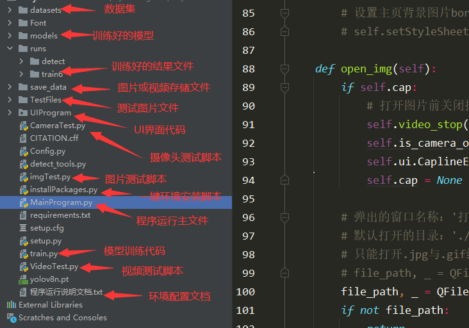
Task: Click the train.py Python file icon
Action: (x=23, y=254)
